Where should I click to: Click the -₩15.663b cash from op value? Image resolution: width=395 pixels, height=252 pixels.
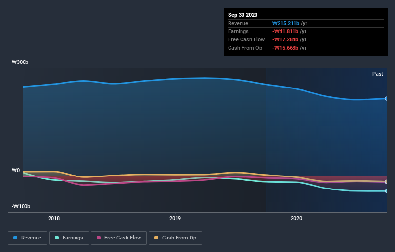click(x=285, y=48)
